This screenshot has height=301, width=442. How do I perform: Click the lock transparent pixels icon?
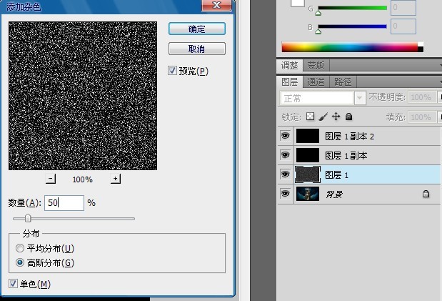pyautogui.click(x=310, y=117)
